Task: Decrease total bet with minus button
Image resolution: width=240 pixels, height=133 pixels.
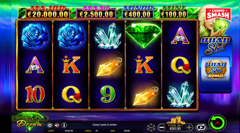Action: tap(161, 127)
